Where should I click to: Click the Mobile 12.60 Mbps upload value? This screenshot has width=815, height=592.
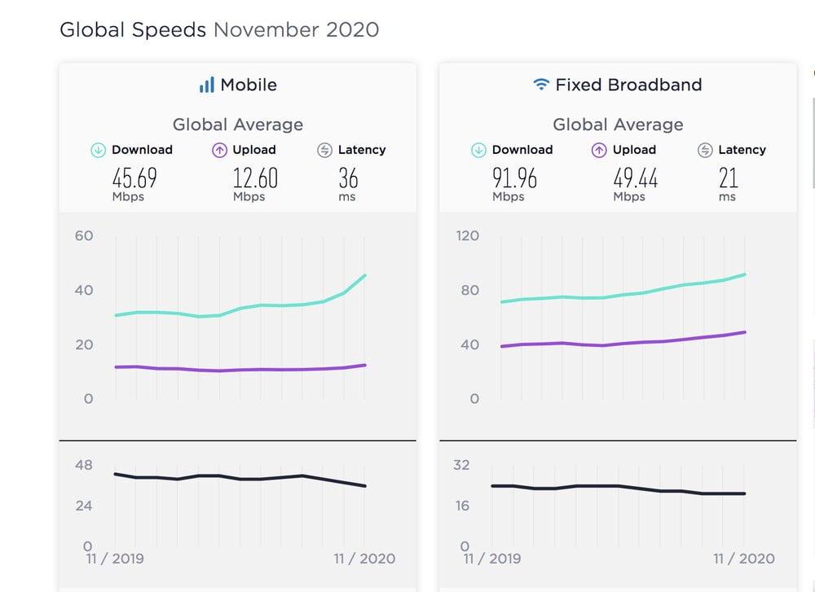click(x=255, y=178)
